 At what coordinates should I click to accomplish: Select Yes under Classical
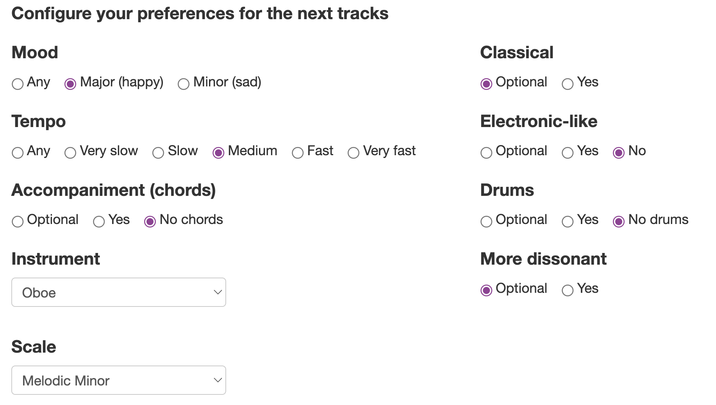point(568,84)
